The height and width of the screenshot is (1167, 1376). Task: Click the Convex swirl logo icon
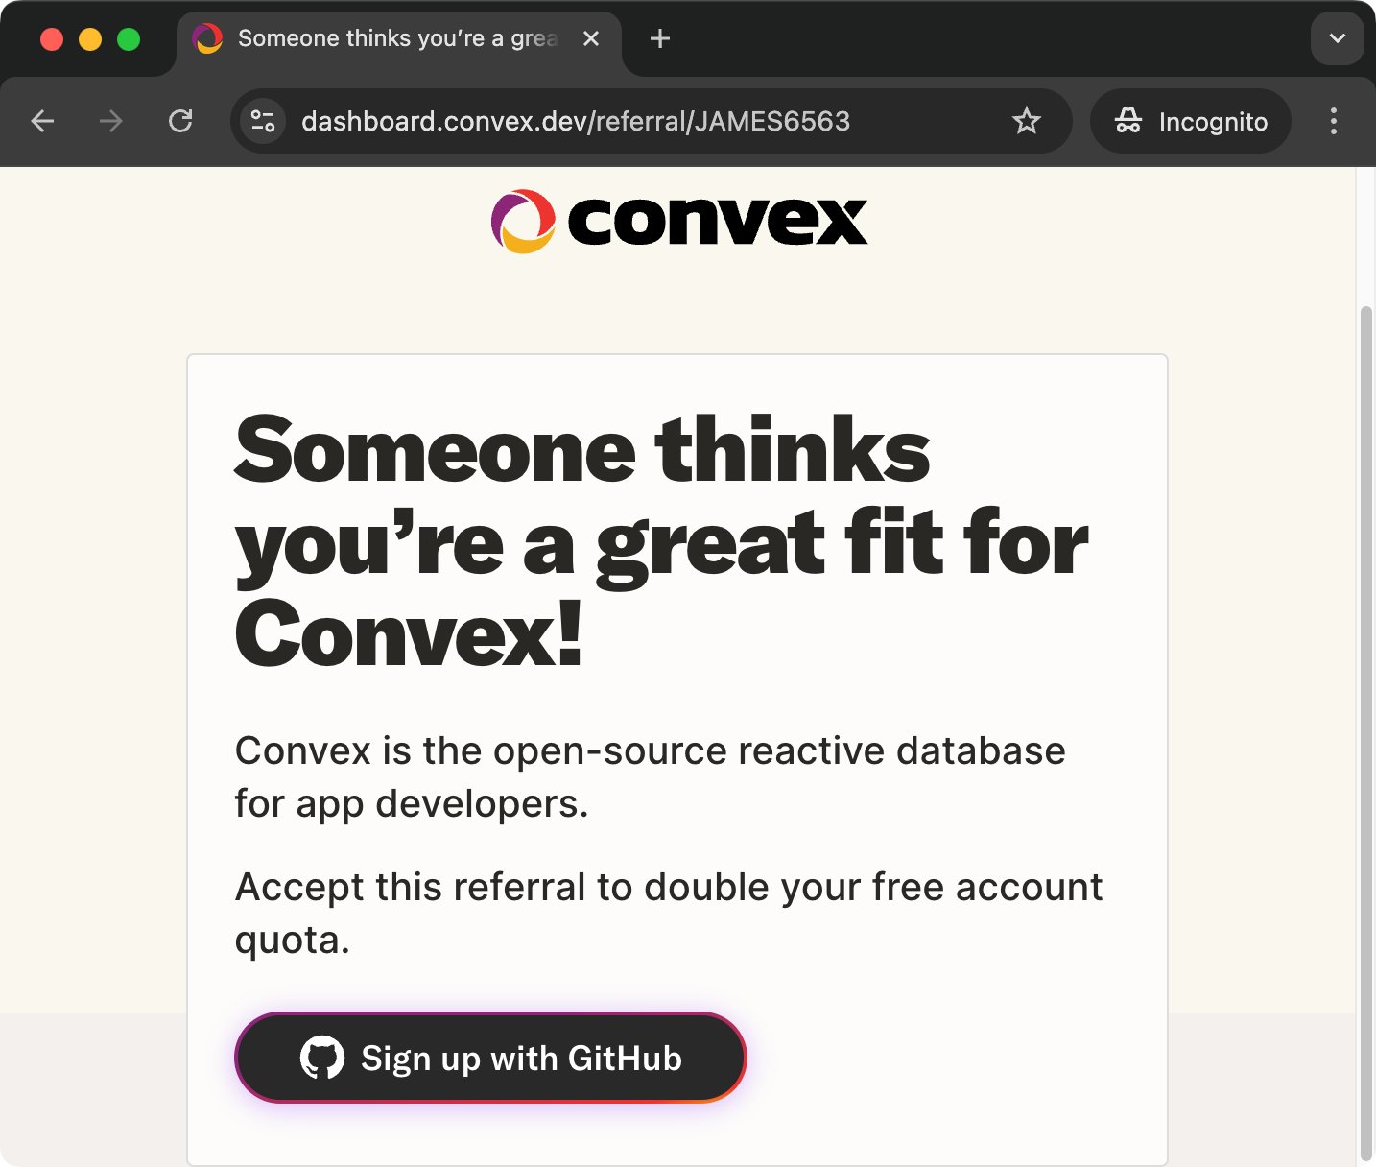523,221
